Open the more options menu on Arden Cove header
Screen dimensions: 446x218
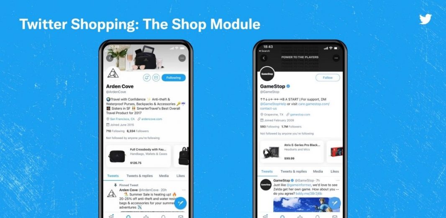182,58
